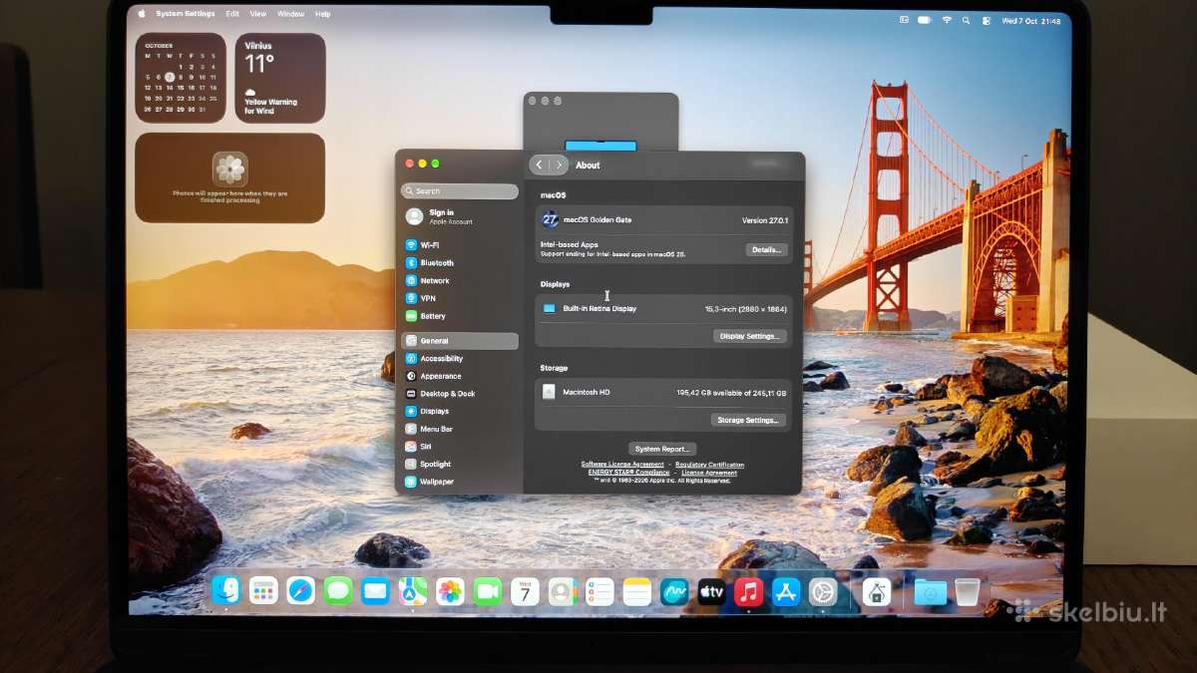Open Software License Agreement link
This screenshot has height=673, width=1197.
pyautogui.click(x=622, y=465)
